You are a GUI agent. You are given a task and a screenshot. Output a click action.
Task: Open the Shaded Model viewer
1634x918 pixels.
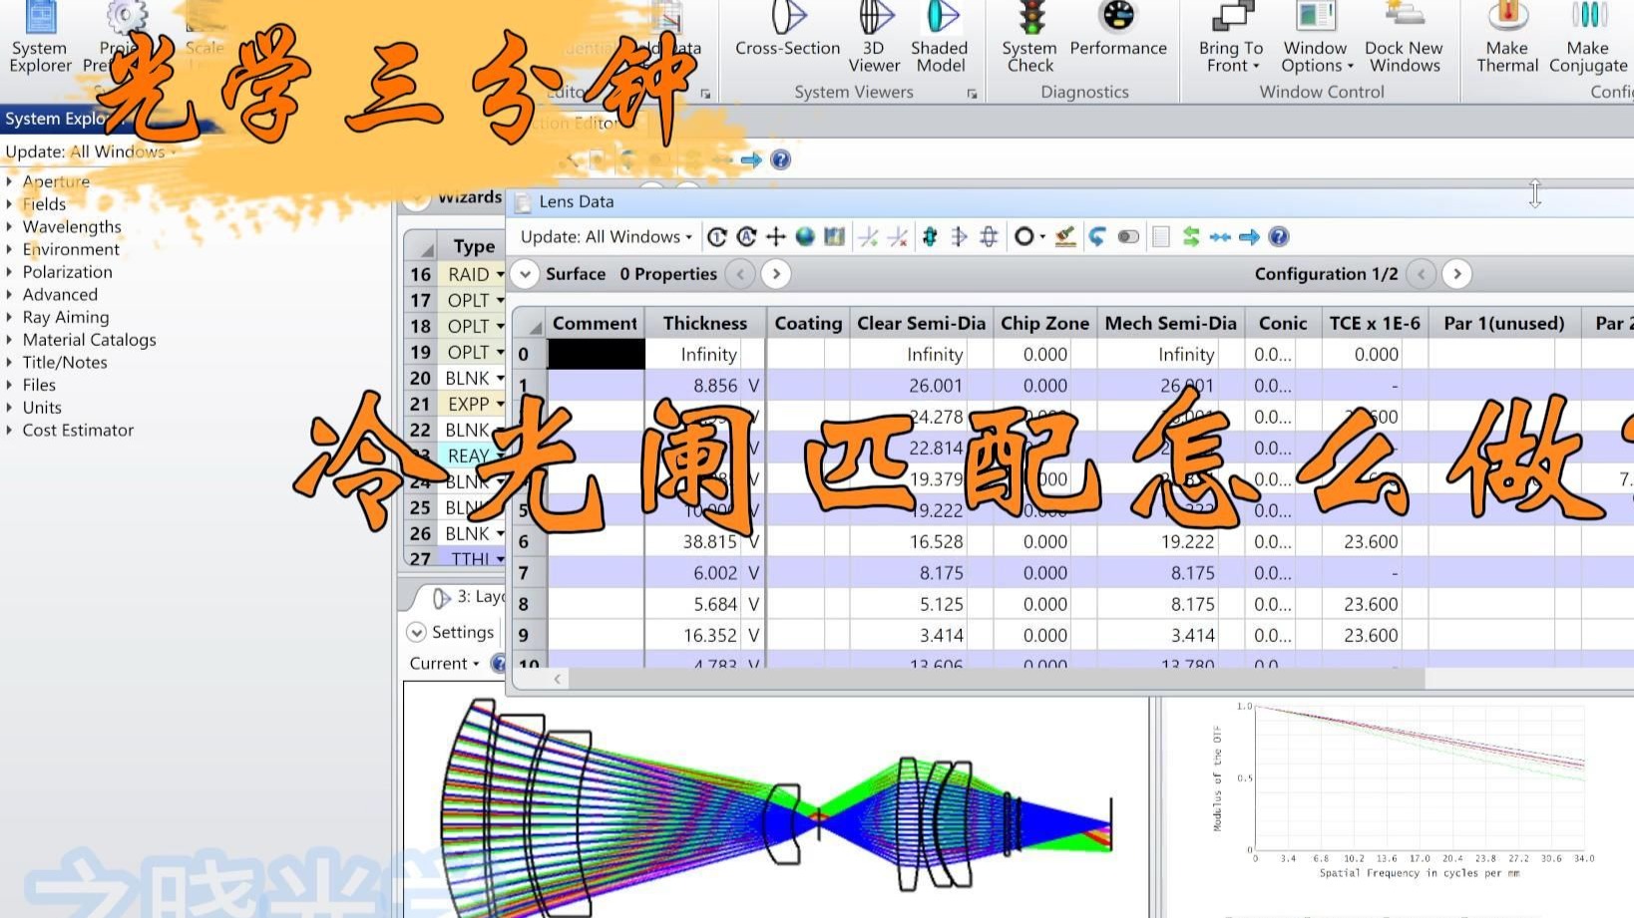tap(939, 40)
